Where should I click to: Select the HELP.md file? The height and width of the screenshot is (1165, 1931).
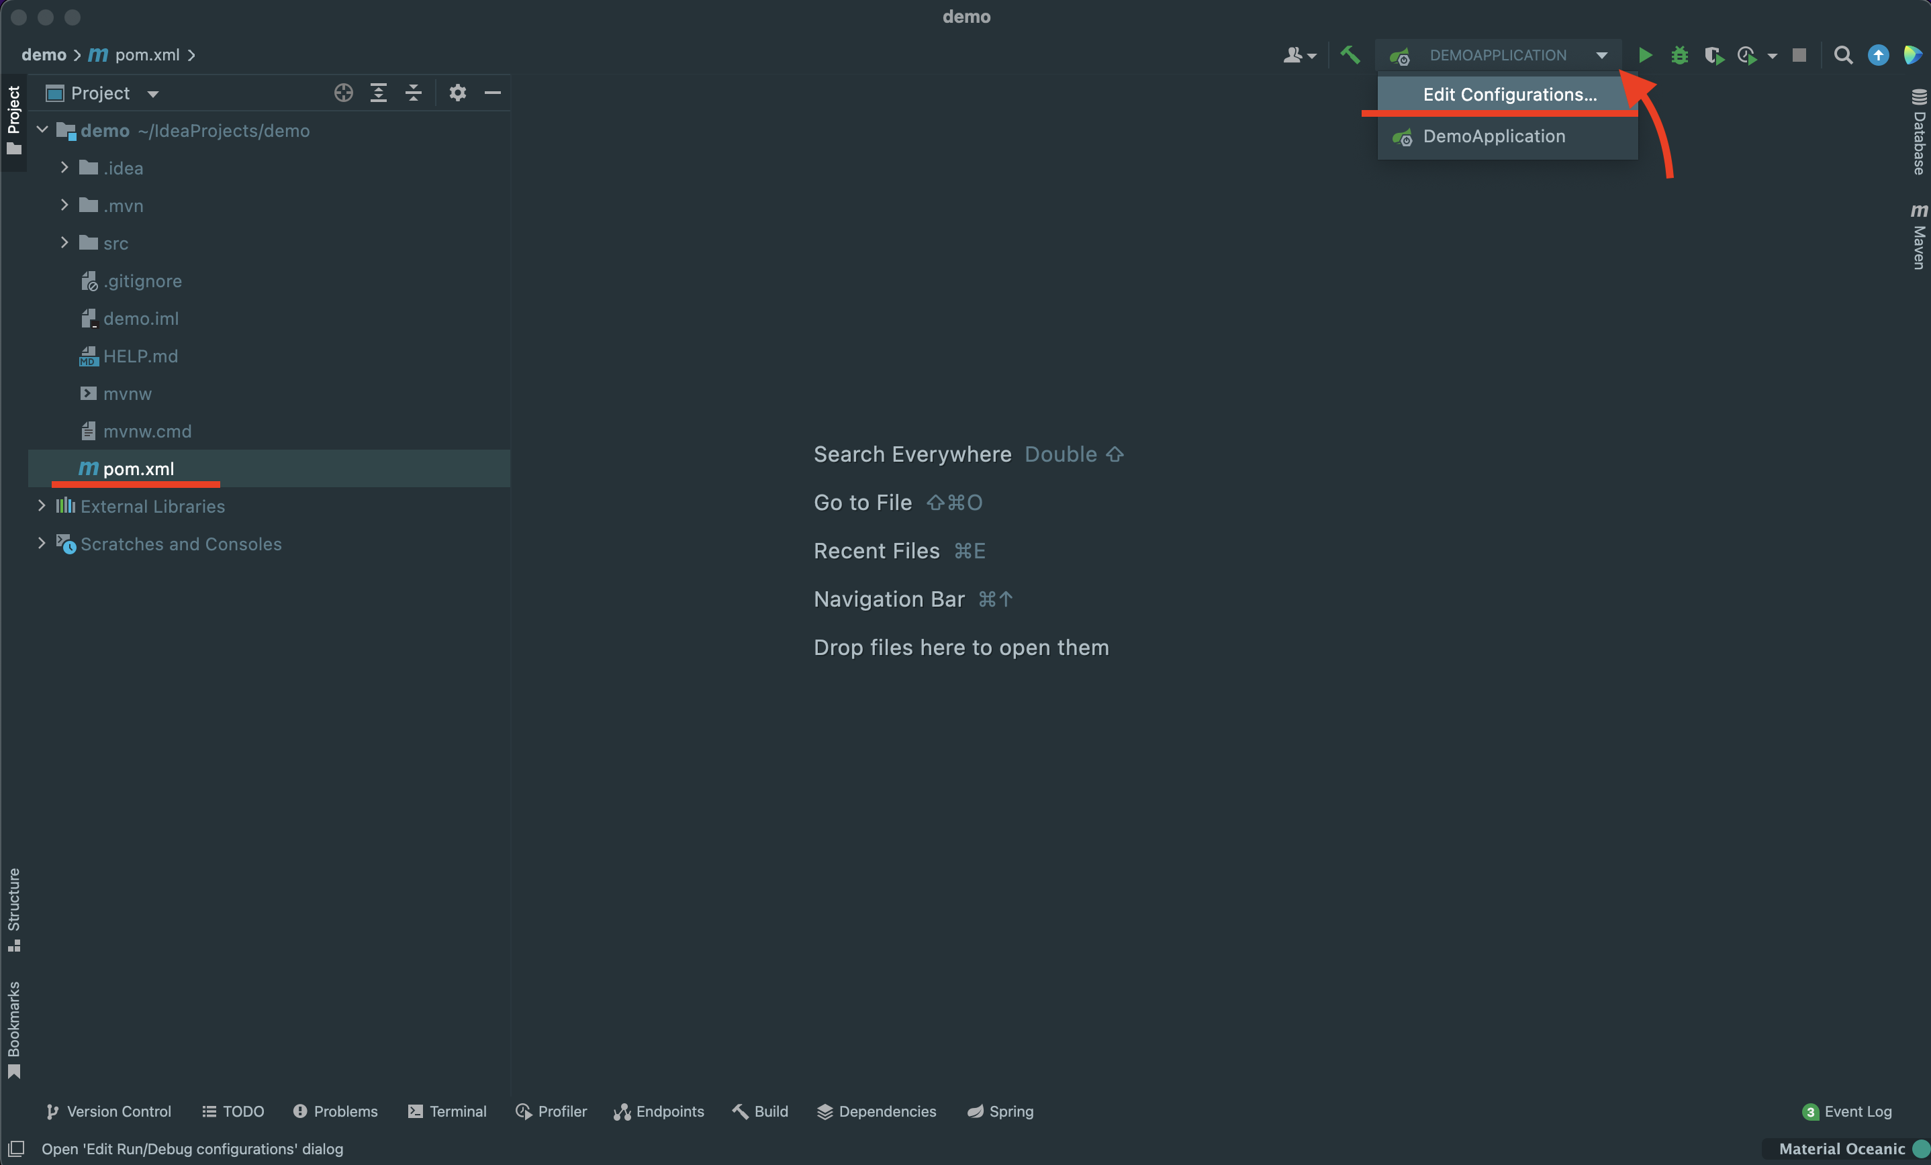[140, 356]
